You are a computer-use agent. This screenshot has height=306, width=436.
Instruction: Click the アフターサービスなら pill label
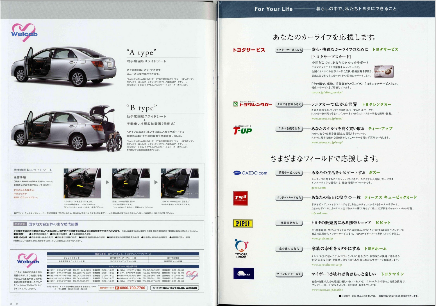(x=289, y=50)
